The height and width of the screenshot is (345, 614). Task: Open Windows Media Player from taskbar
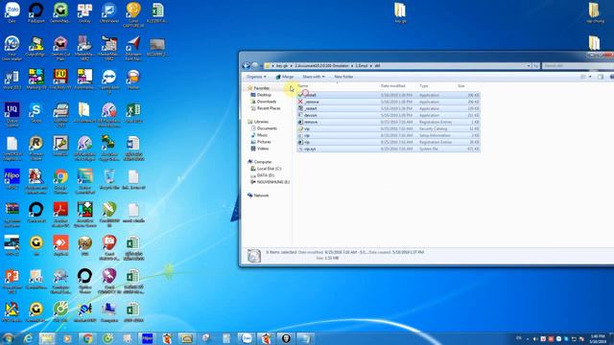click(x=67, y=338)
